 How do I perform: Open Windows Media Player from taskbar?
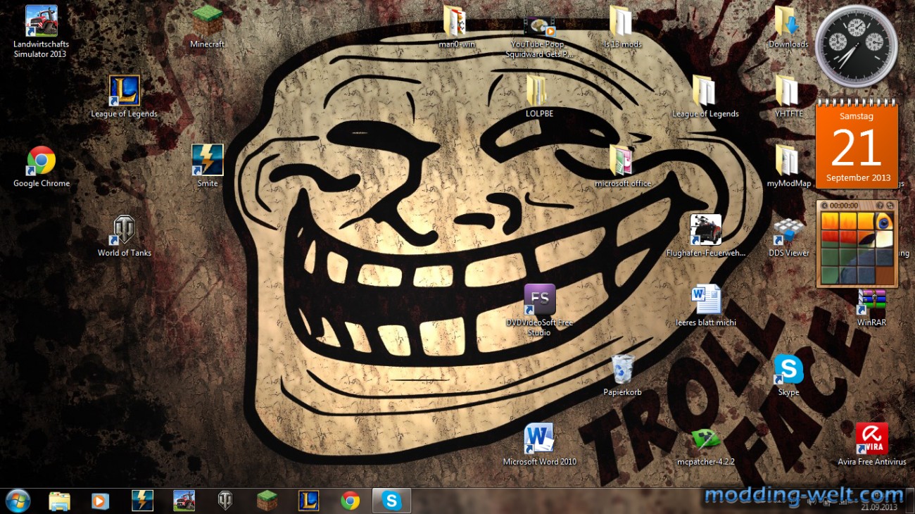101,501
